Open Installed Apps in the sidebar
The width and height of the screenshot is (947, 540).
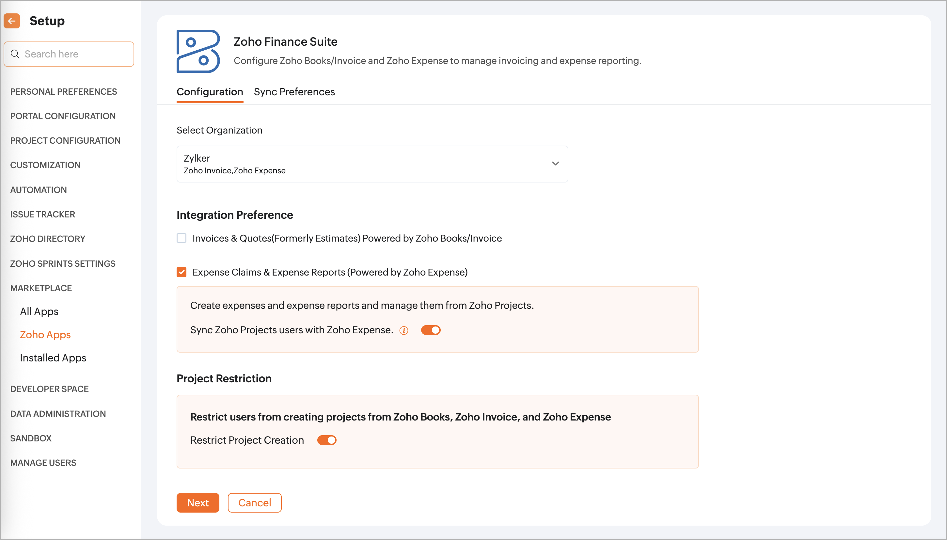pyautogui.click(x=53, y=358)
